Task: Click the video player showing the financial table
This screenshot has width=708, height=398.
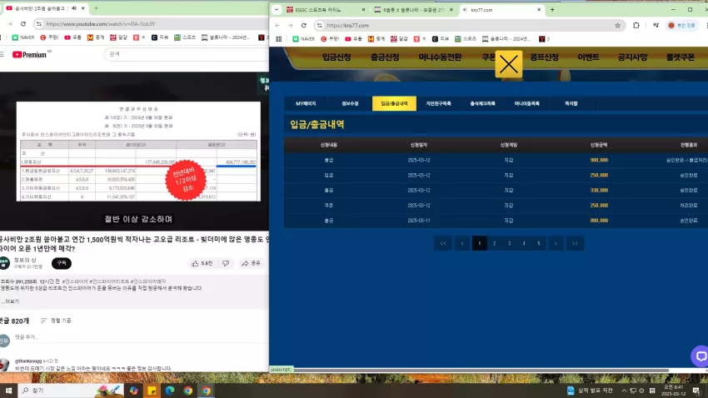Action: point(134,152)
